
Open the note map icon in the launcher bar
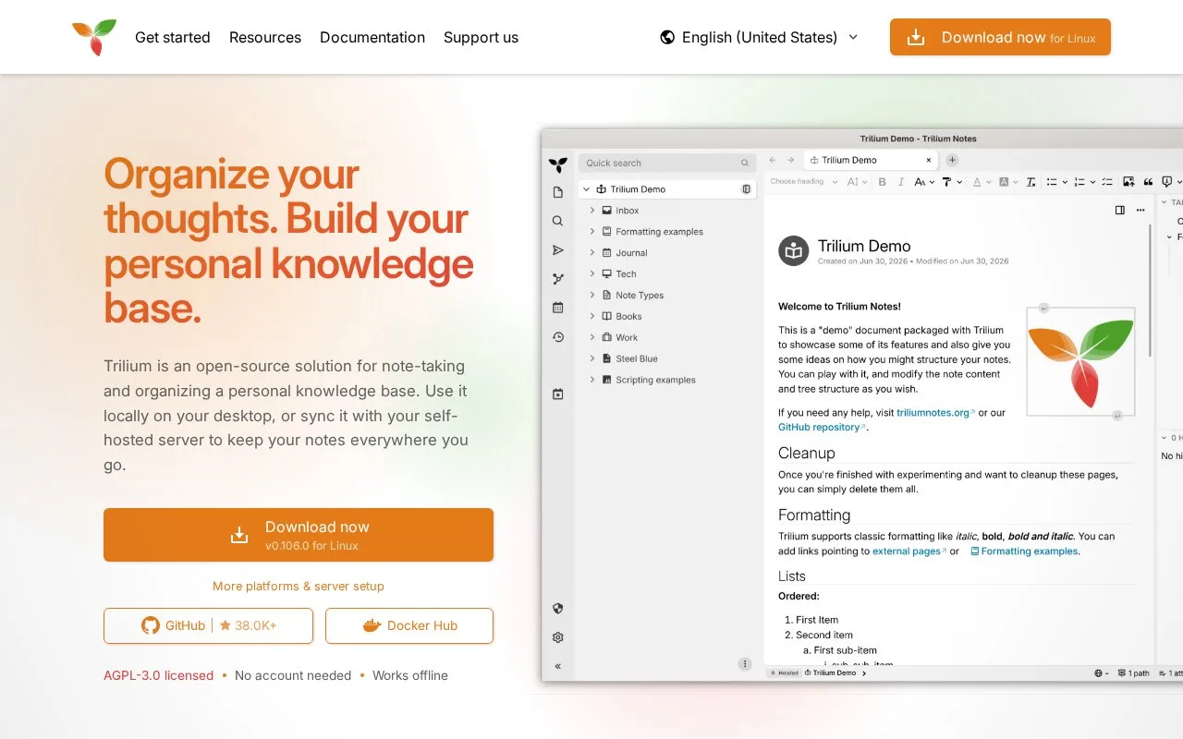[x=558, y=279]
